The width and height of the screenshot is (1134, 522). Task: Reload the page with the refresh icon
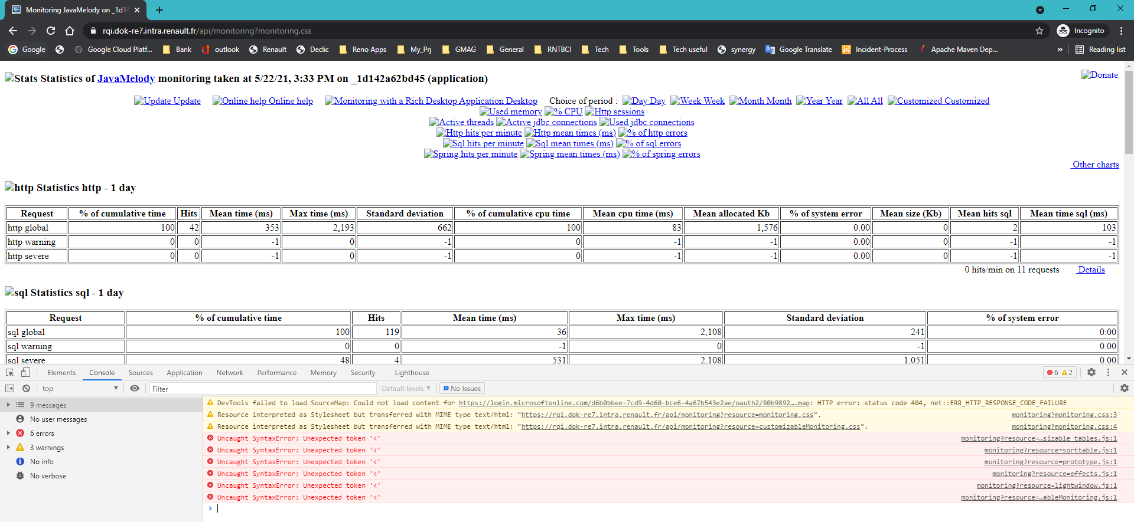tap(51, 31)
